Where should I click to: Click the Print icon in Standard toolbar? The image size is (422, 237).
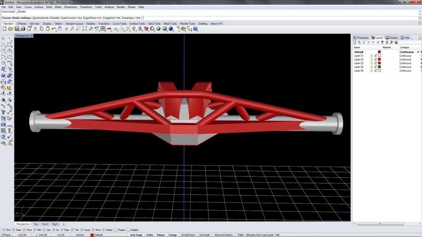23,29
